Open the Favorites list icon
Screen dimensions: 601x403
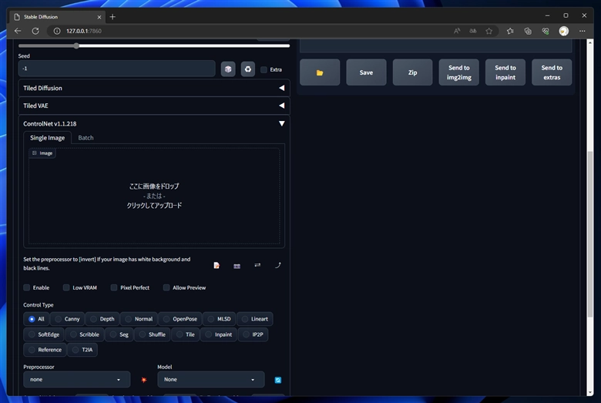click(510, 31)
